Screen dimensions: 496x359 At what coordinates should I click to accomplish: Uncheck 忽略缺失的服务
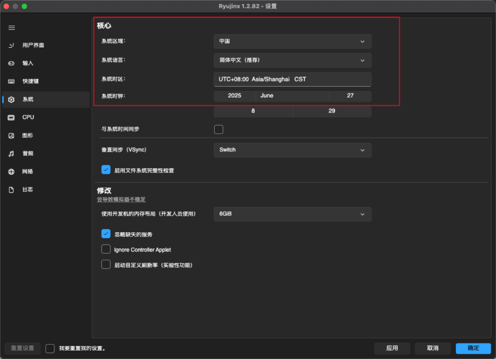coord(106,234)
